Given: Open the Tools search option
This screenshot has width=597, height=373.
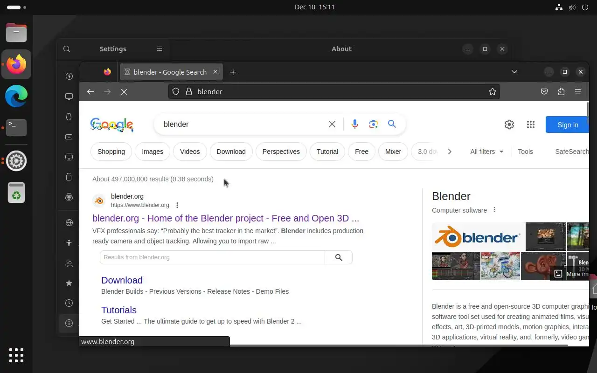Looking at the screenshot, I should [x=525, y=152].
